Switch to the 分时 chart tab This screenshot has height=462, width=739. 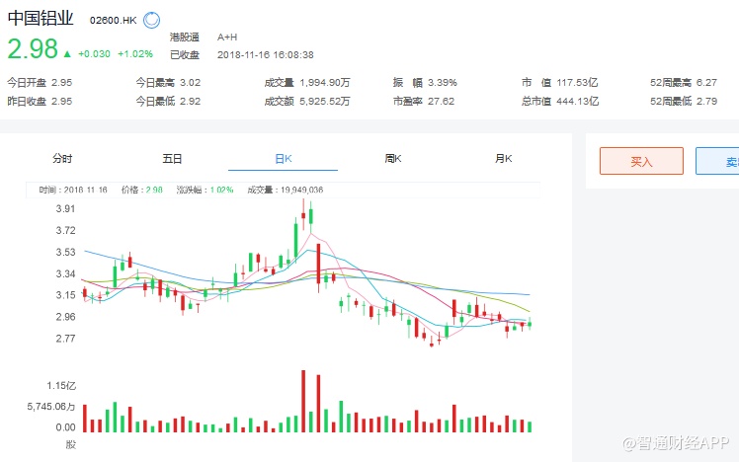[x=62, y=159]
